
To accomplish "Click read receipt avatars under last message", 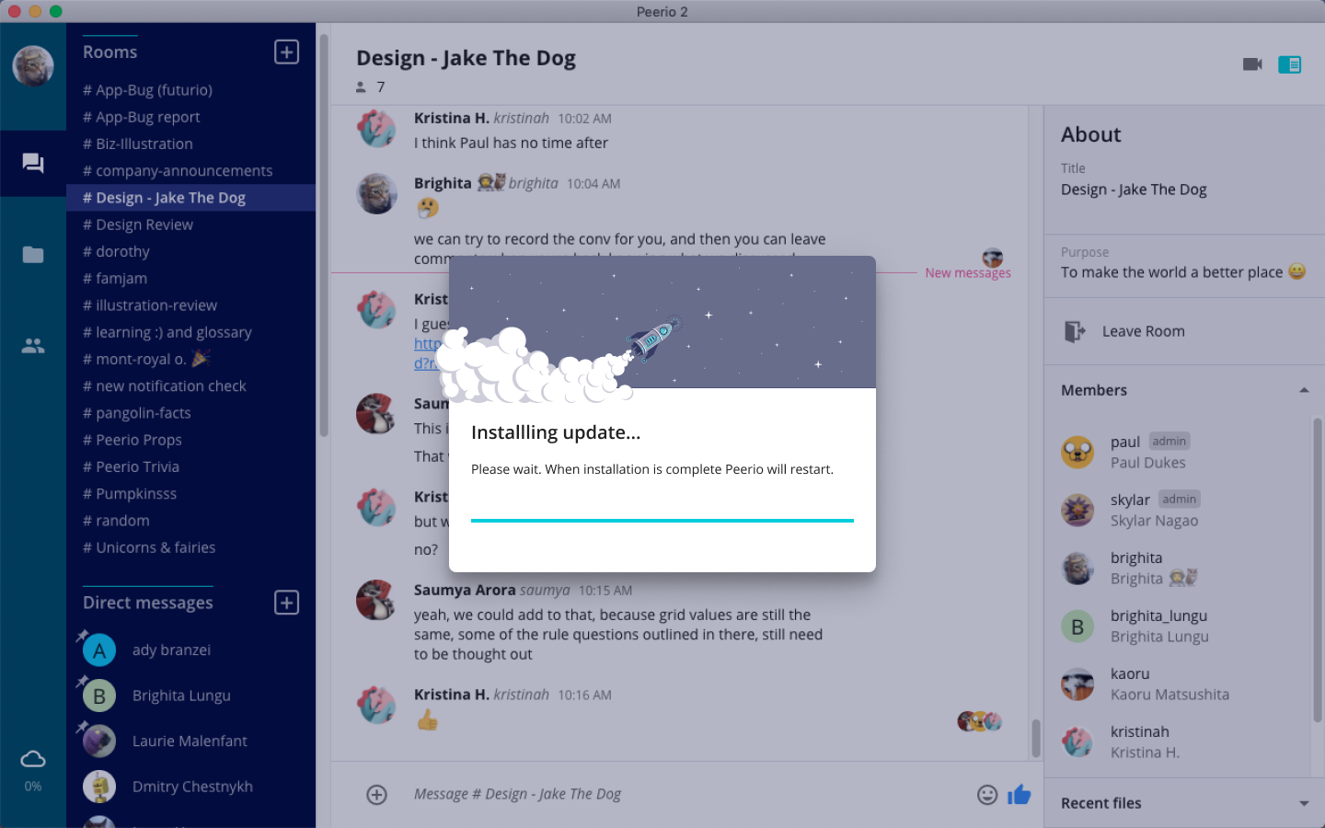I will coord(980,721).
